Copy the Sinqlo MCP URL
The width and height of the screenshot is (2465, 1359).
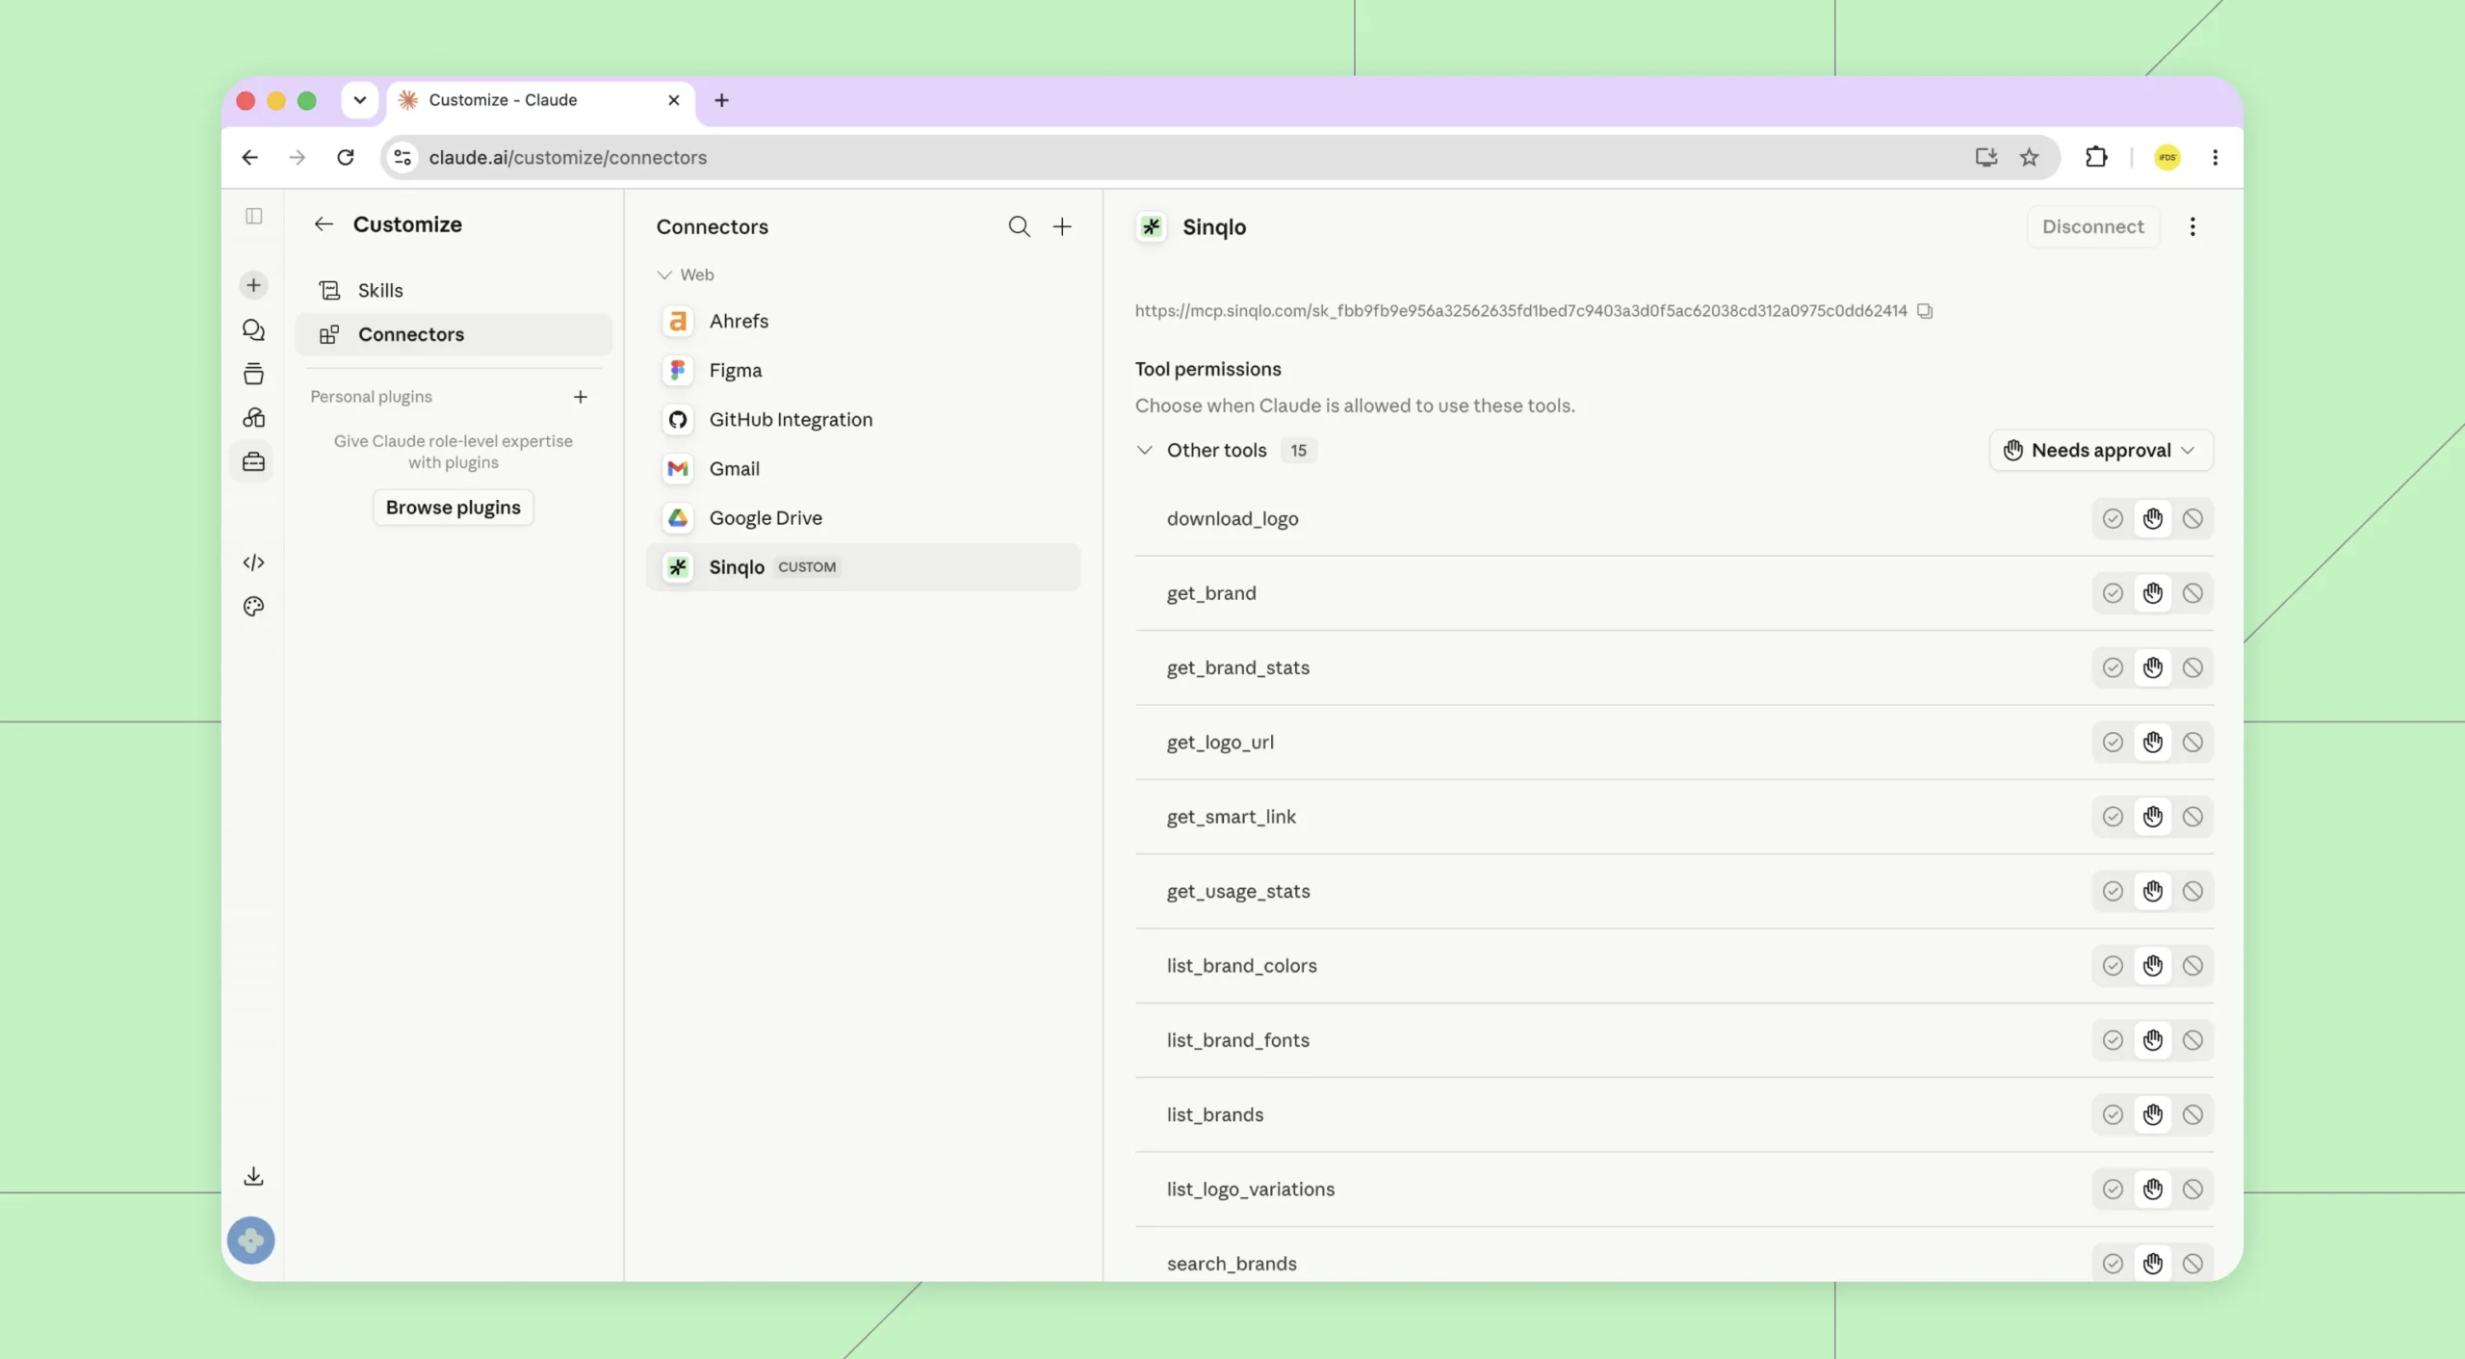(x=1925, y=311)
